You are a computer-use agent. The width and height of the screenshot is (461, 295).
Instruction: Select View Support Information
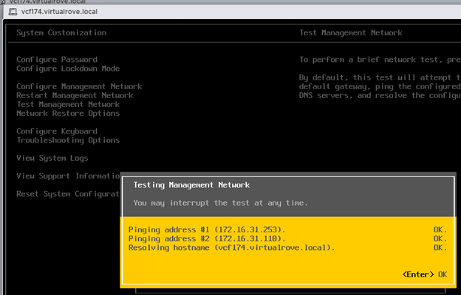tap(68, 176)
